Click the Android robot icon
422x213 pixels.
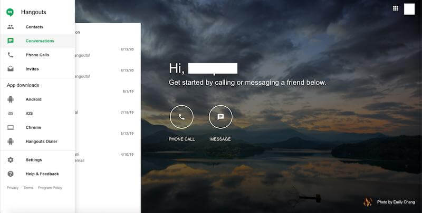coord(11,99)
